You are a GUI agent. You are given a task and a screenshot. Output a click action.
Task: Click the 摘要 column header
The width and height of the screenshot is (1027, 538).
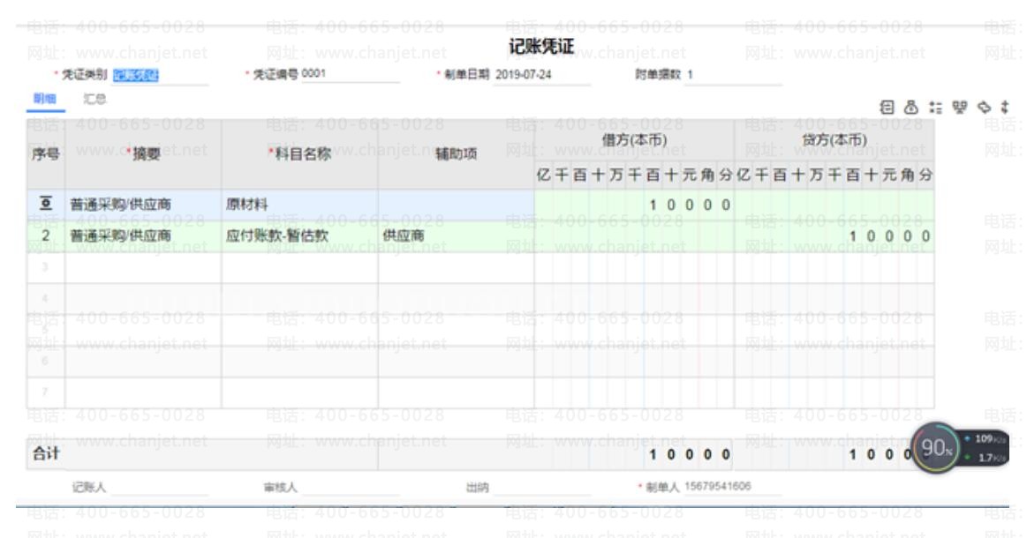pos(143,154)
